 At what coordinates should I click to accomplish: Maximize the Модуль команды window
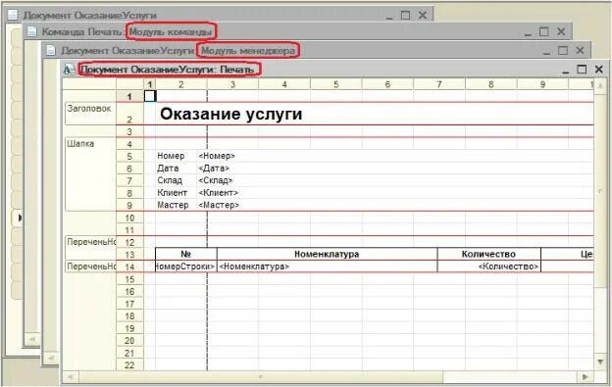point(543,31)
